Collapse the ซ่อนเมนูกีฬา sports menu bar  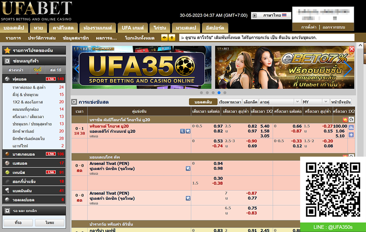pos(34,61)
